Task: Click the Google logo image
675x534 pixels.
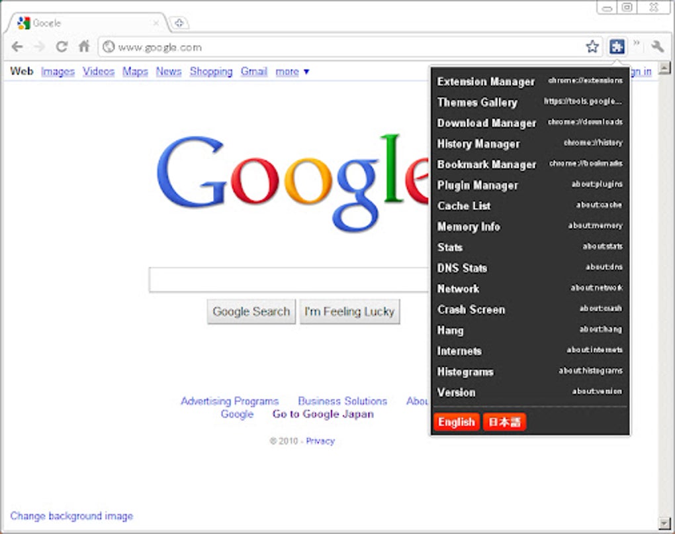Action: tap(292, 183)
